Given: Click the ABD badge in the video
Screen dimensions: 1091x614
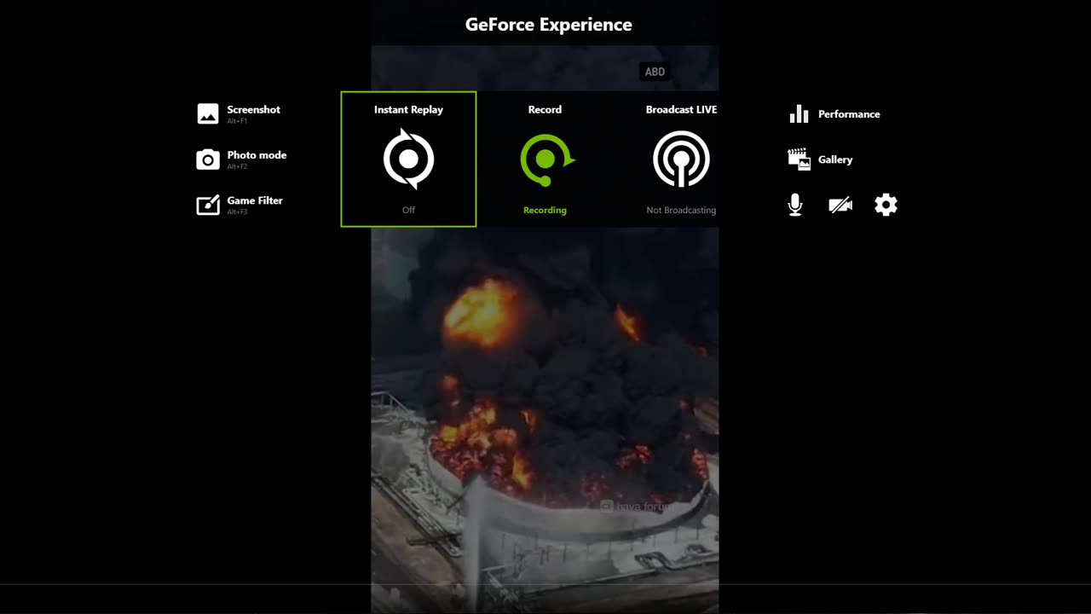Looking at the screenshot, I should [x=655, y=72].
